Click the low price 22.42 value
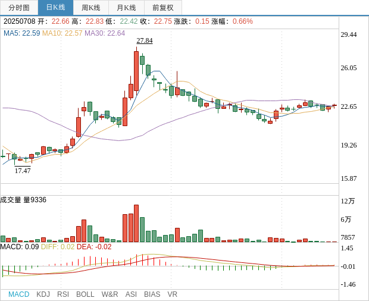 pyautogui.click(x=129, y=21)
